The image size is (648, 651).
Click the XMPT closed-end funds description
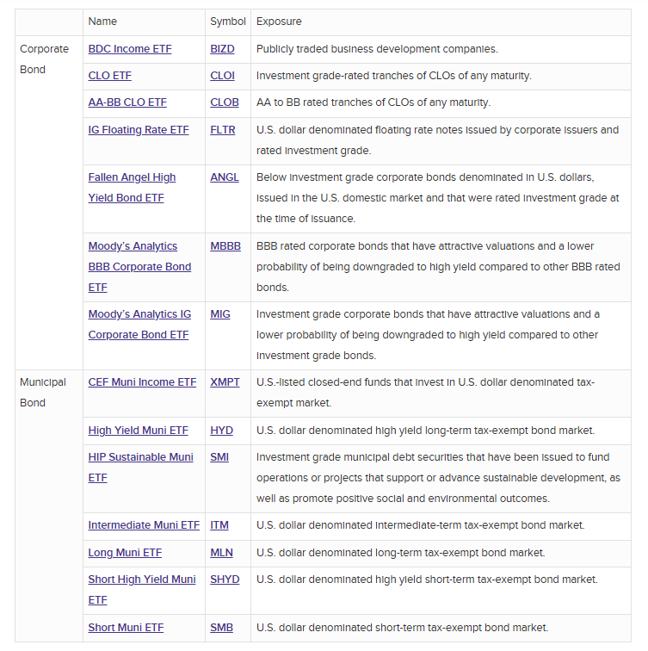(426, 393)
